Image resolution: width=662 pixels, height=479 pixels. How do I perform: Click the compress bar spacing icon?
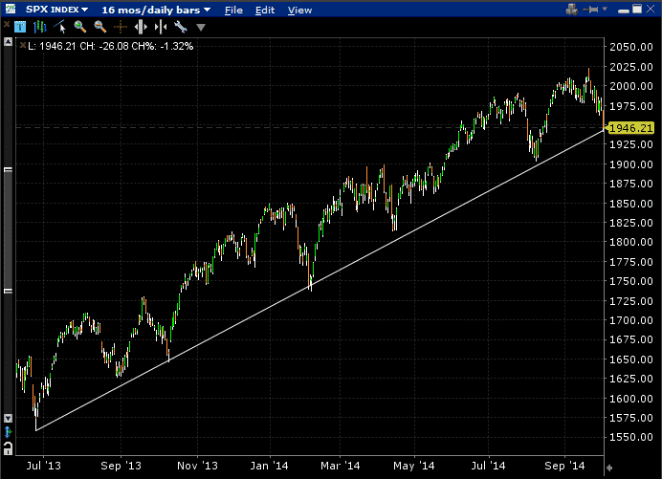(161, 28)
